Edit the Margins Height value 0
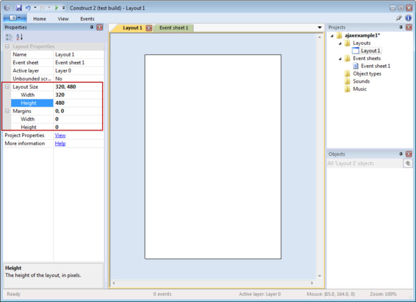Screen dimensions: 416x302 pos(78,127)
